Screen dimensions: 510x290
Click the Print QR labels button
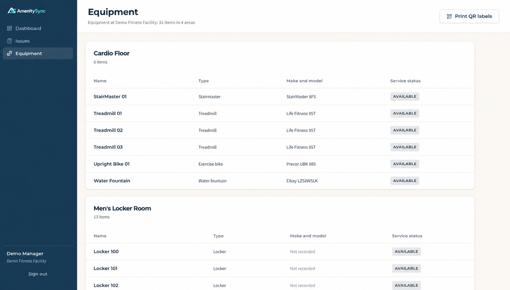[x=469, y=16]
